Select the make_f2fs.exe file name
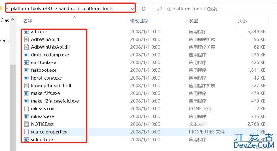277x151 pixels. [45, 93]
